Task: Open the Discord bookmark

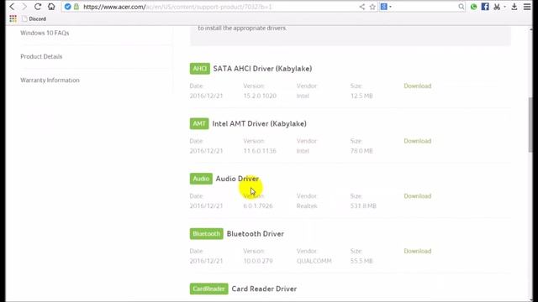Action: (x=34, y=18)
